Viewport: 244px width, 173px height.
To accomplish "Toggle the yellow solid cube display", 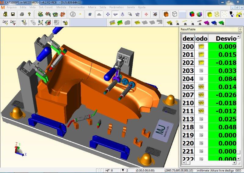I will [210, 14].
